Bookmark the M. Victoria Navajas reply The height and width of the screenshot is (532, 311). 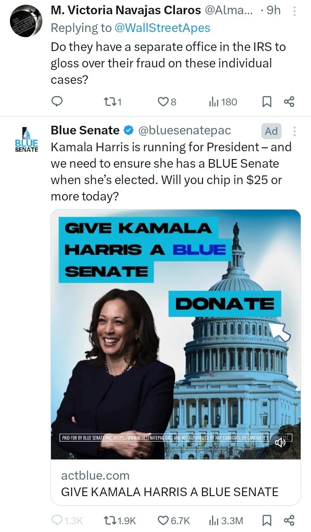[x=267, y=102]
